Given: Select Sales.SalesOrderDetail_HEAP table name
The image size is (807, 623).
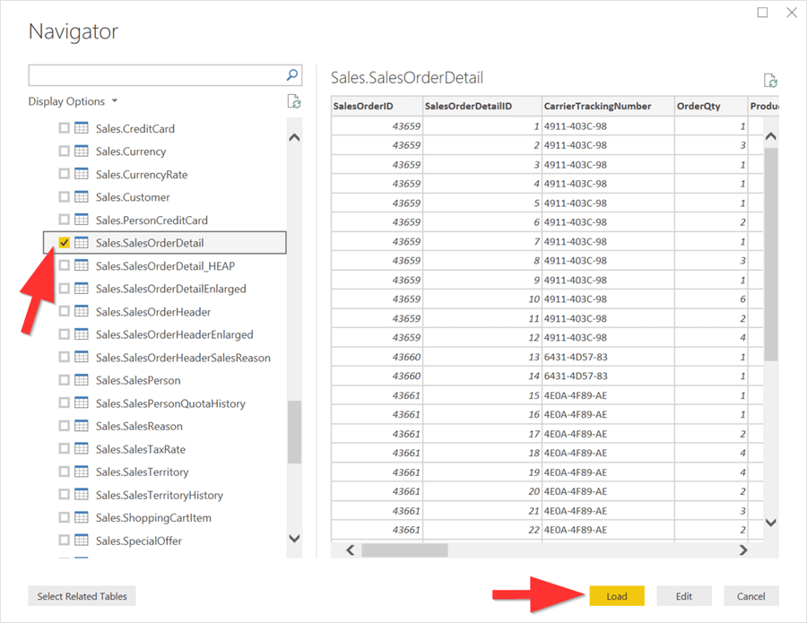Looking at the screenshot, I should 165,266.
